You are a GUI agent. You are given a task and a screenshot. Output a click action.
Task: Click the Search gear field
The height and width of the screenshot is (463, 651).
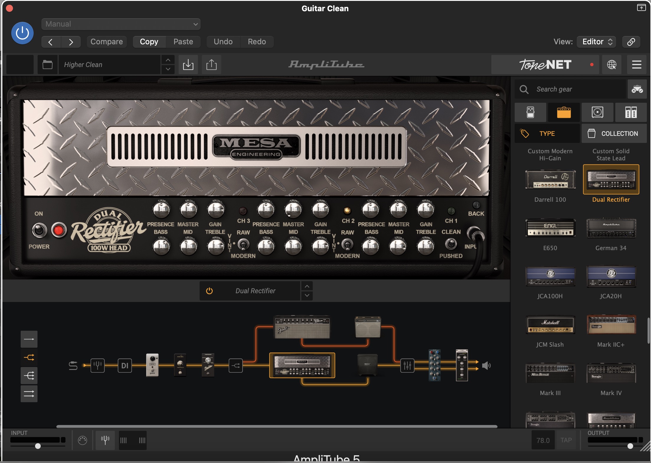(x=570, y=89)
